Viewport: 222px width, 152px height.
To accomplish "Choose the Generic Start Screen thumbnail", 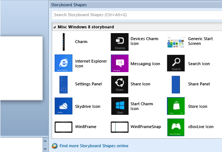I will click(176, 42).
